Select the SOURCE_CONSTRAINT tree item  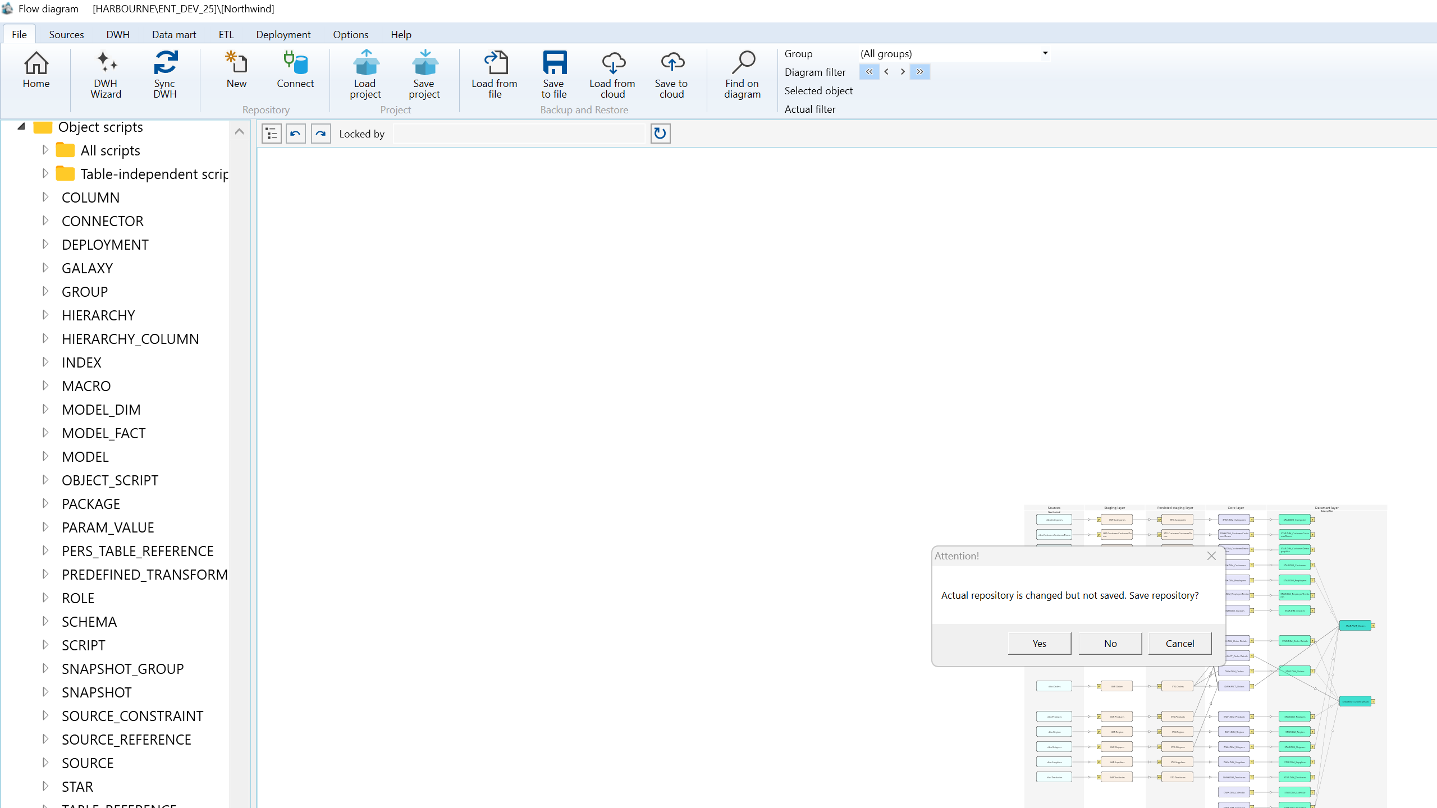132,716
